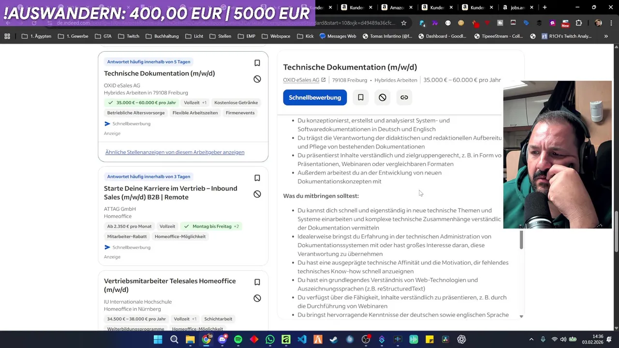Open ChatGPT from the taskbar
This screenshot has width=619, height=348.
click(x=461, y=340)
